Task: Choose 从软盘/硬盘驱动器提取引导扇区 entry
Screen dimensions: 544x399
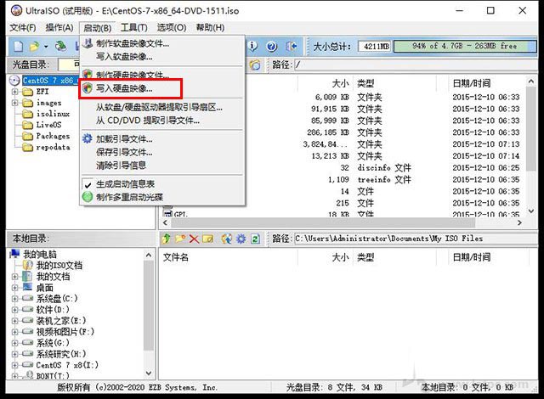Action: 162,107
